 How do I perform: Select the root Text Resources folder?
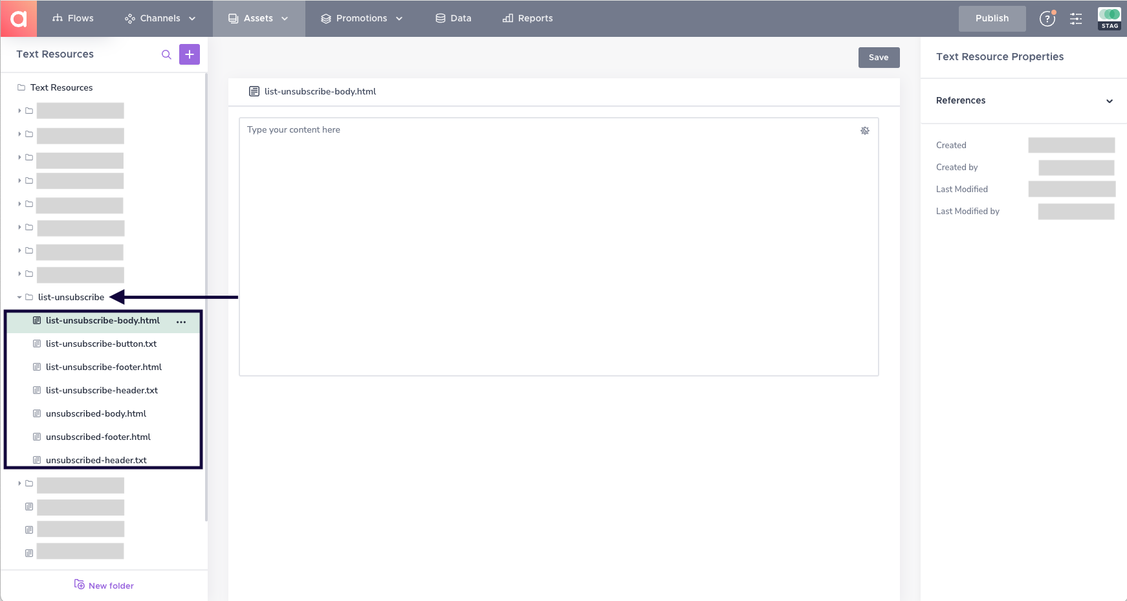[61, 87]
